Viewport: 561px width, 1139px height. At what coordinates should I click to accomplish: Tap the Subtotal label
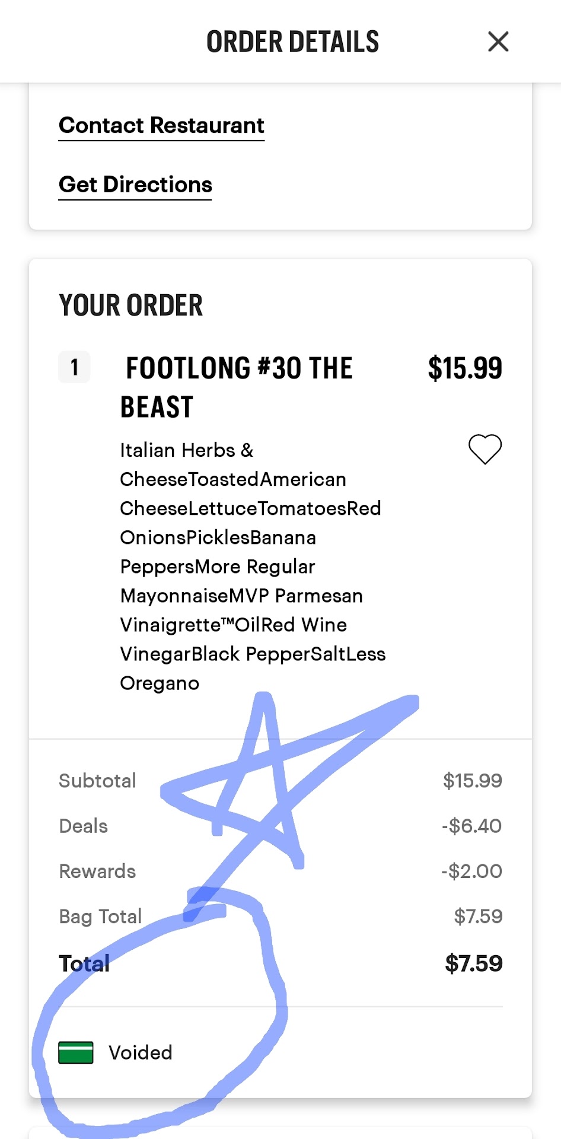(98, 781)
